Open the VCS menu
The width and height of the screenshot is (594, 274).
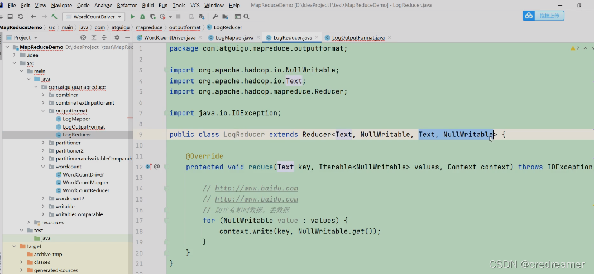click(195, 6)
